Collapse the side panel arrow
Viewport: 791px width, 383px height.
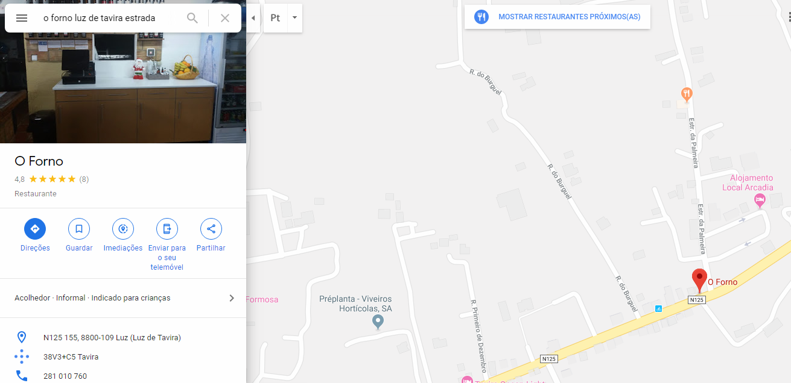253,18
